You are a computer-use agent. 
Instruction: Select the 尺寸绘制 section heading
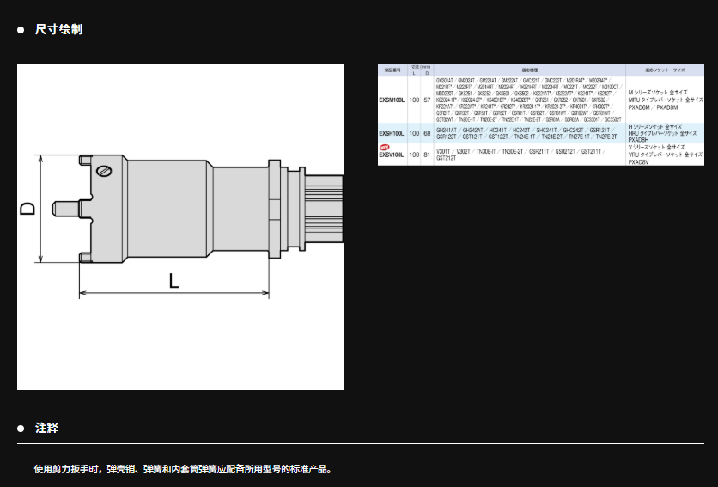point(58,30)
